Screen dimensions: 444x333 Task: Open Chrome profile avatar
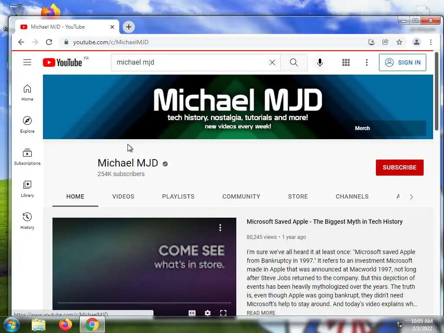[x=417, y=42]
